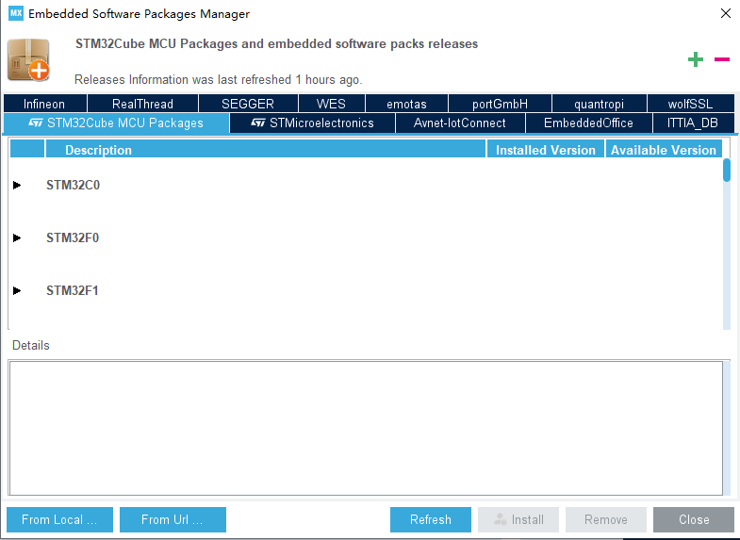
Task: Close the Embedded Software Packages Manager window
Action: 726,13
